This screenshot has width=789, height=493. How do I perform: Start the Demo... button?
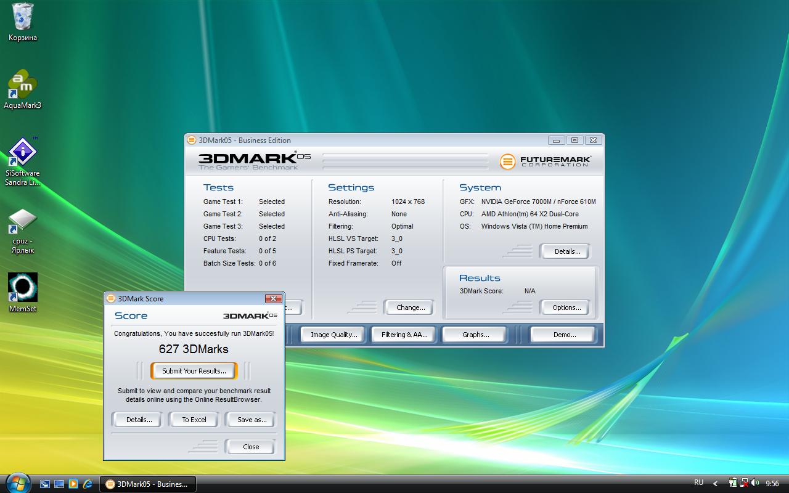pyautogui.click(x=562, y=335)
